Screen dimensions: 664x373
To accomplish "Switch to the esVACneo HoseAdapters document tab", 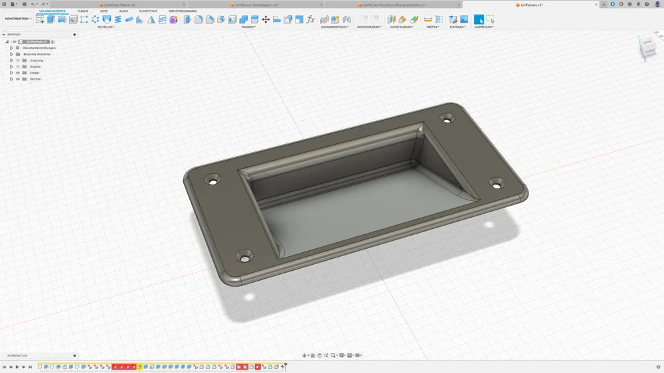I will (x=254, y=5).
